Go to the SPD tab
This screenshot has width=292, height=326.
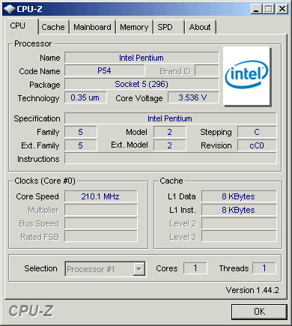[x=168, y=27]
